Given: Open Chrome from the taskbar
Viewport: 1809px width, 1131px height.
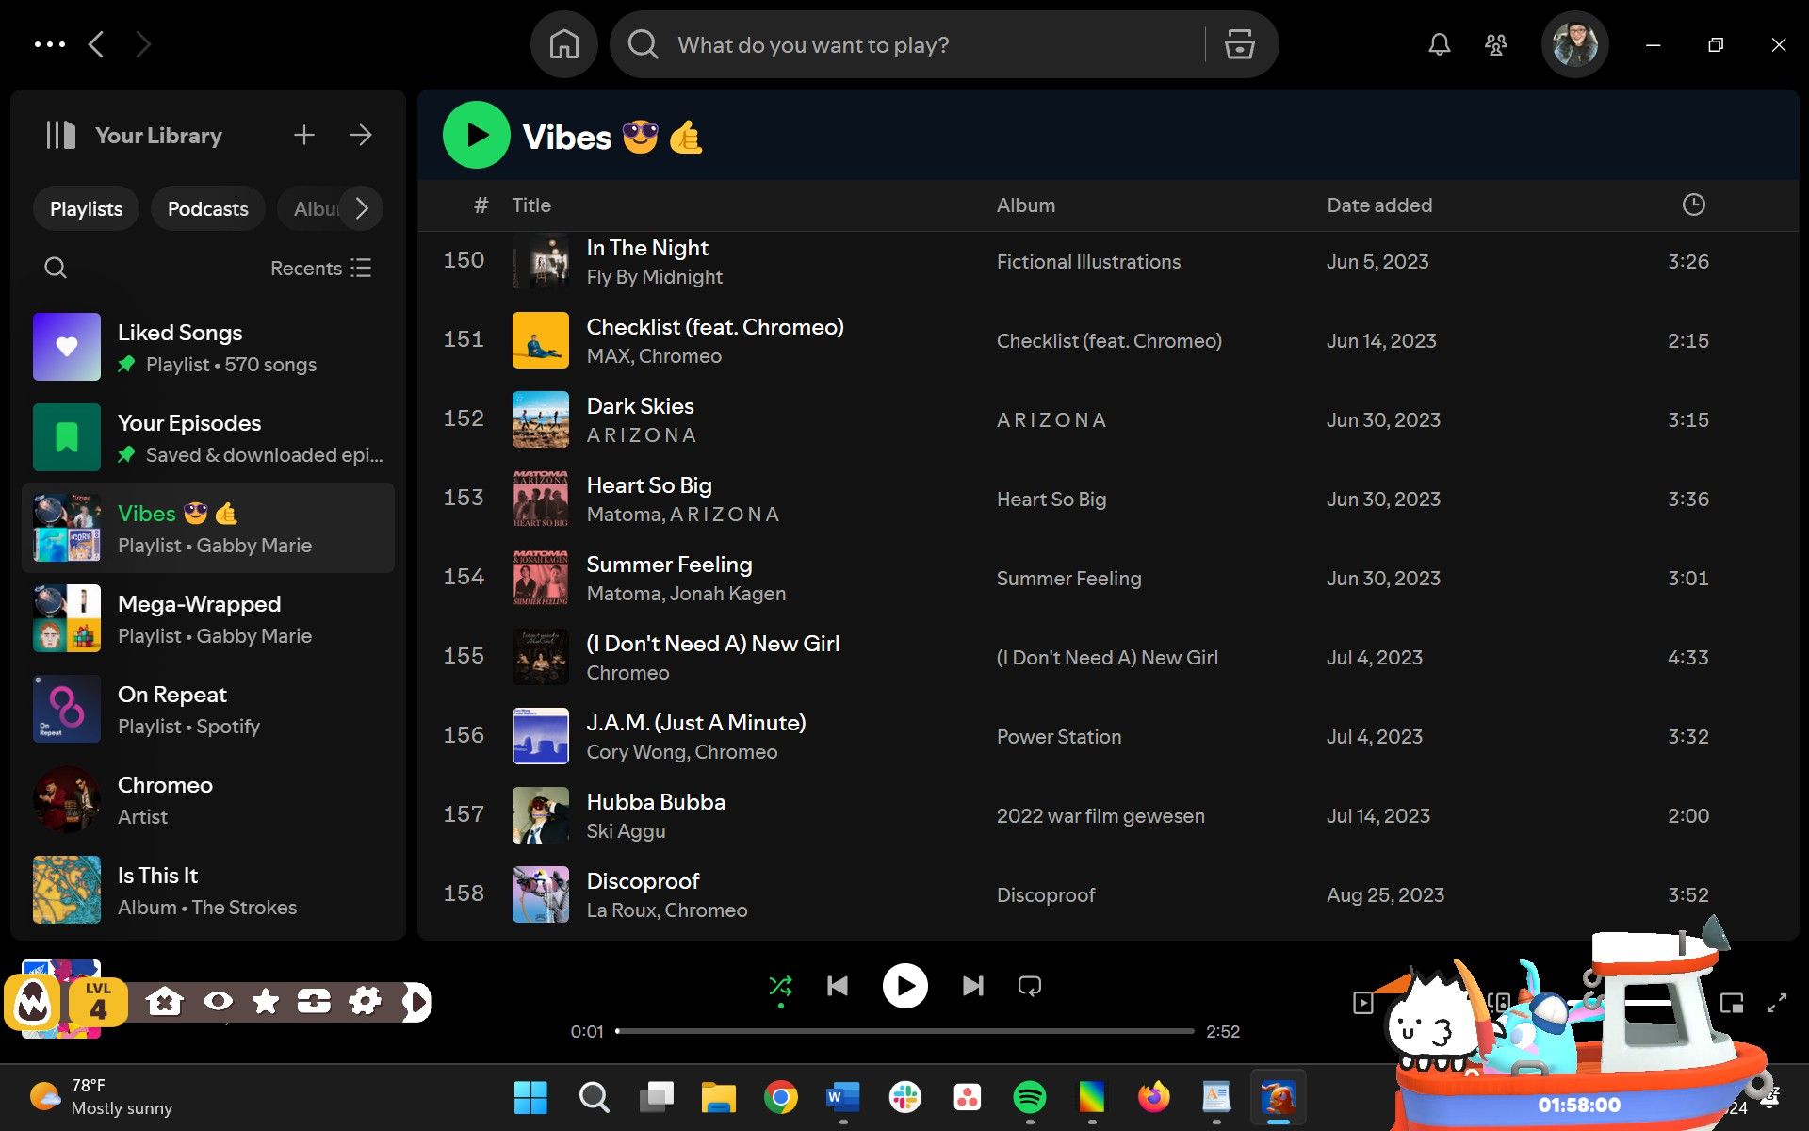Looking at the screenshot, I should [780, 1097].
